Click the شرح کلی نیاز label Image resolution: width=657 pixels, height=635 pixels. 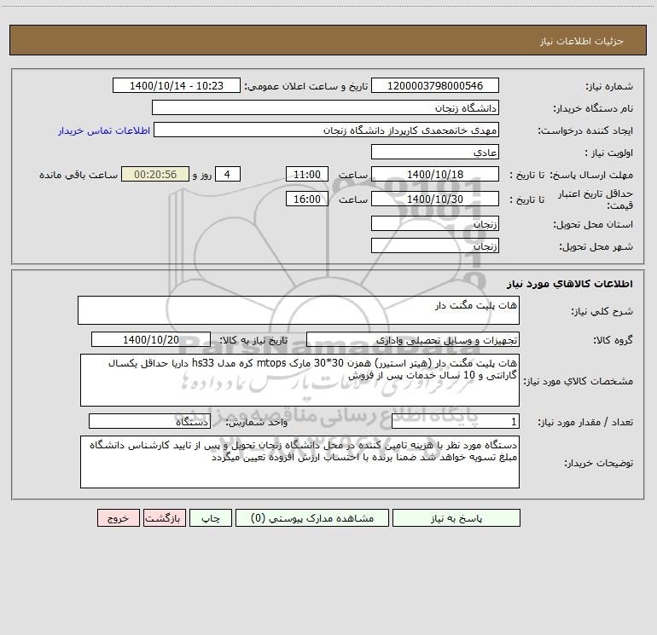(602, 311)
